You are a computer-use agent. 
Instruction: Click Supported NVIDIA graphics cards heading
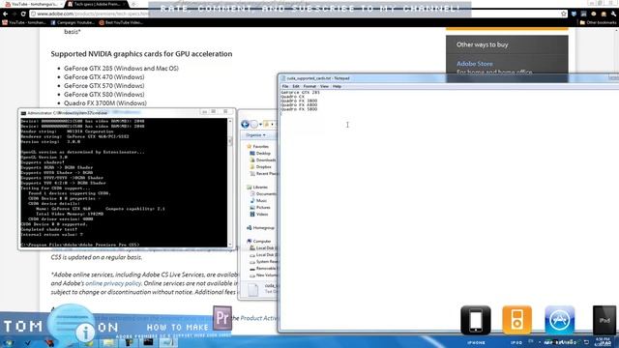pos(141,54)
